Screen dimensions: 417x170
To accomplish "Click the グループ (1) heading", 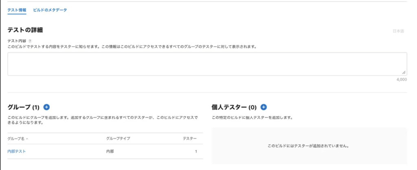I will pyautogui.click(x=23, y=108).
